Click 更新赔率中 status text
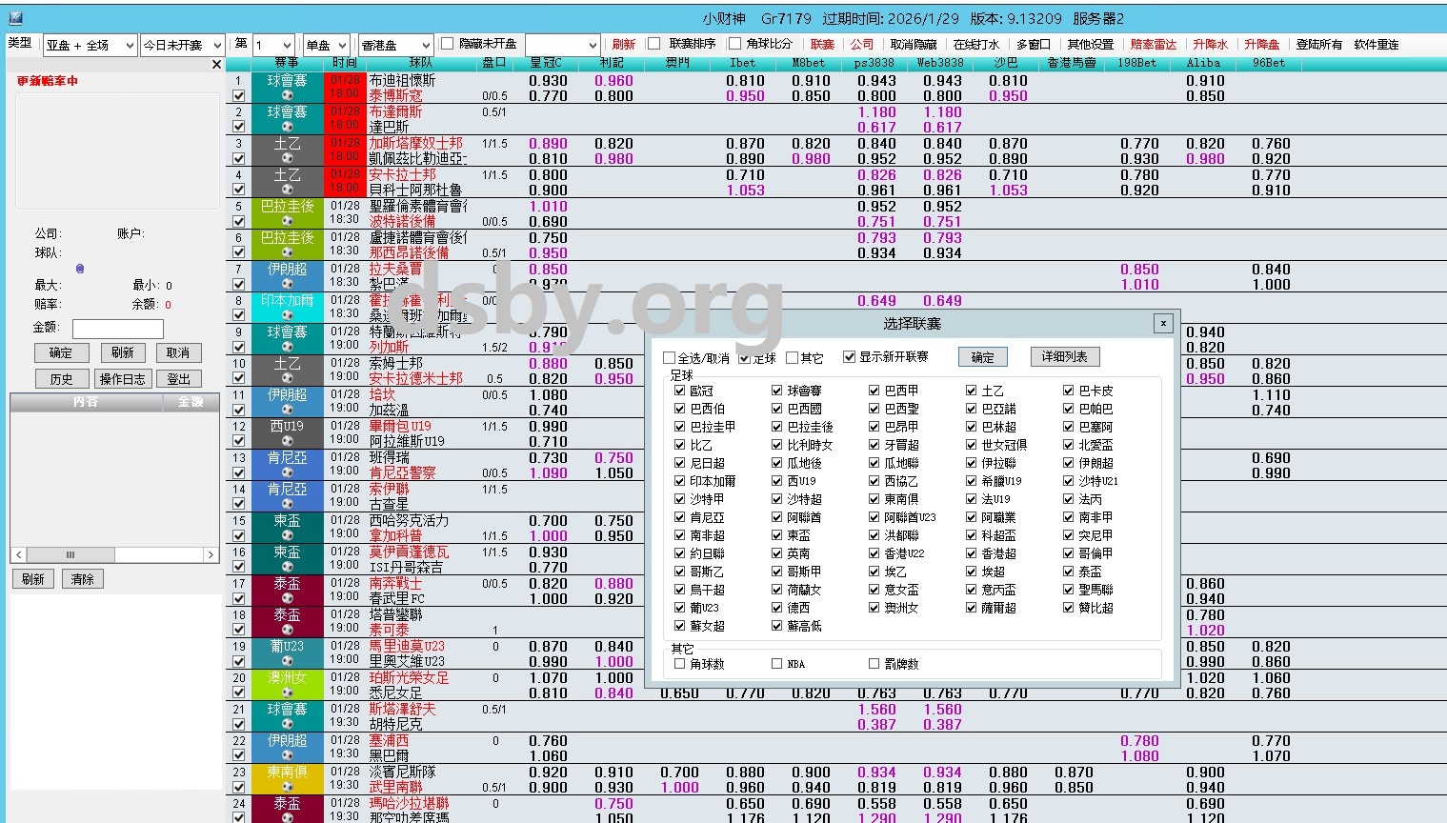 coord(48,81)
